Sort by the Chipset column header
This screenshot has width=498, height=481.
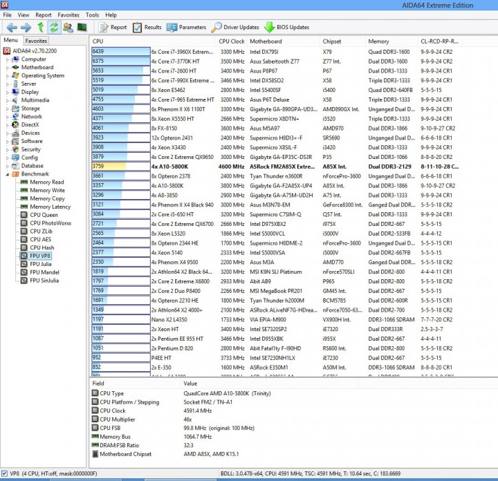tap(342, 41)
